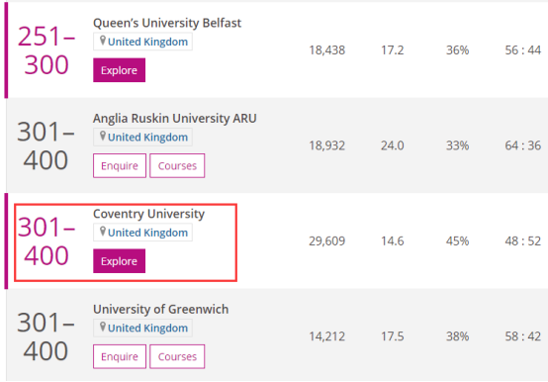Click Coventry University's 29,609 student count
This screenshot has width=548, height=382.
[326, 240]
